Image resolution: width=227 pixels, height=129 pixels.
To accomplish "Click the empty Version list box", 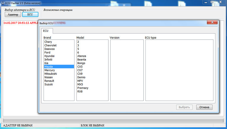I will pos(127,70).
